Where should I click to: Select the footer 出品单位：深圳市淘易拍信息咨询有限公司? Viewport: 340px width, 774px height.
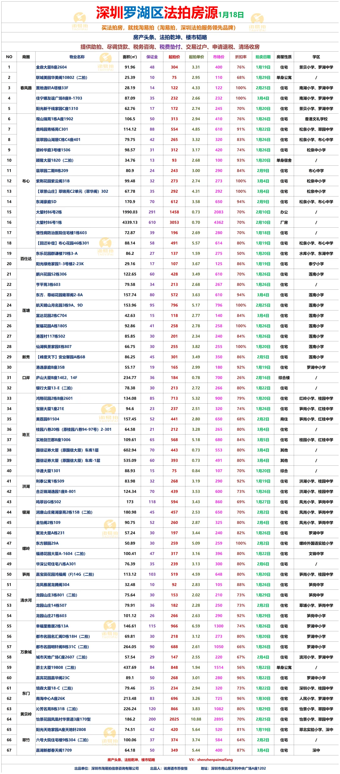coord(106,768)
